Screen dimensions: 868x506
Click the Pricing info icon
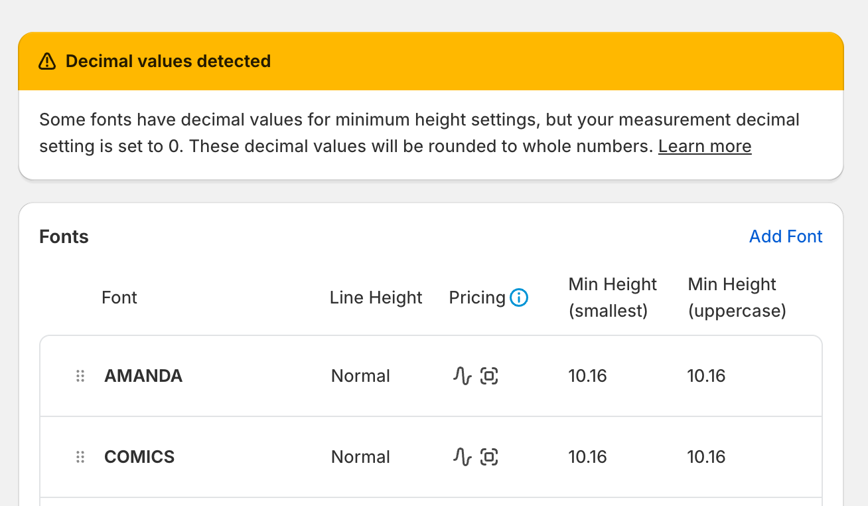coord(519,298)
